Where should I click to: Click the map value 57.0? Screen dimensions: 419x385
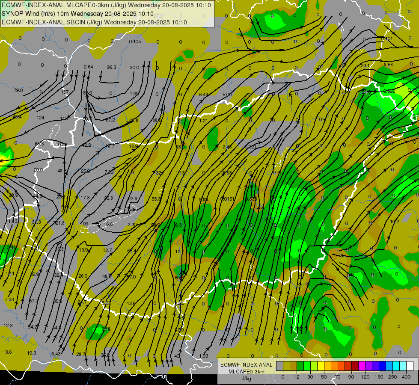point(131,277)
